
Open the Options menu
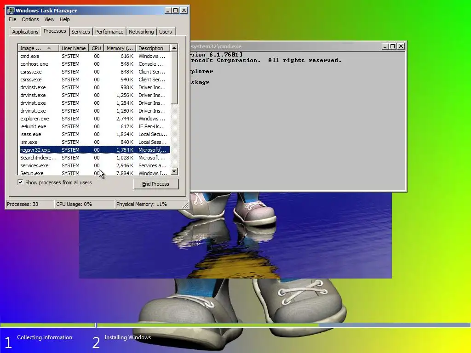[x=30, y=19]
